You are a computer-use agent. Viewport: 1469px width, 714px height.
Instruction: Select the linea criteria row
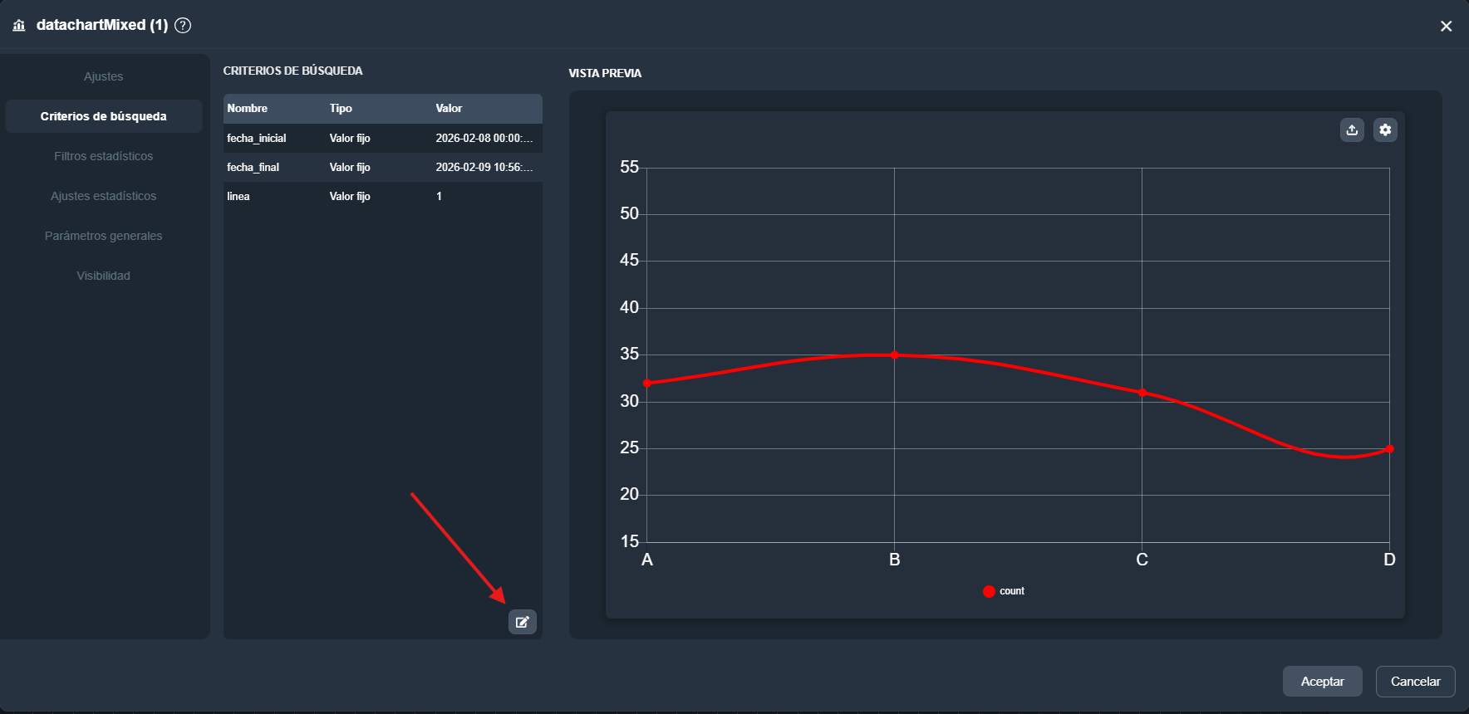(x=382, y=197)
